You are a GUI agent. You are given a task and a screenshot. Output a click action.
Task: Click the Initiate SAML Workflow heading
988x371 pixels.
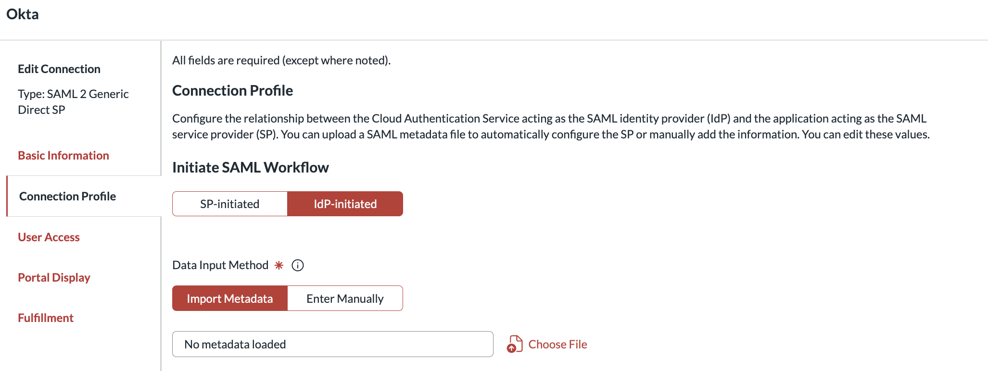click(251, 167)
